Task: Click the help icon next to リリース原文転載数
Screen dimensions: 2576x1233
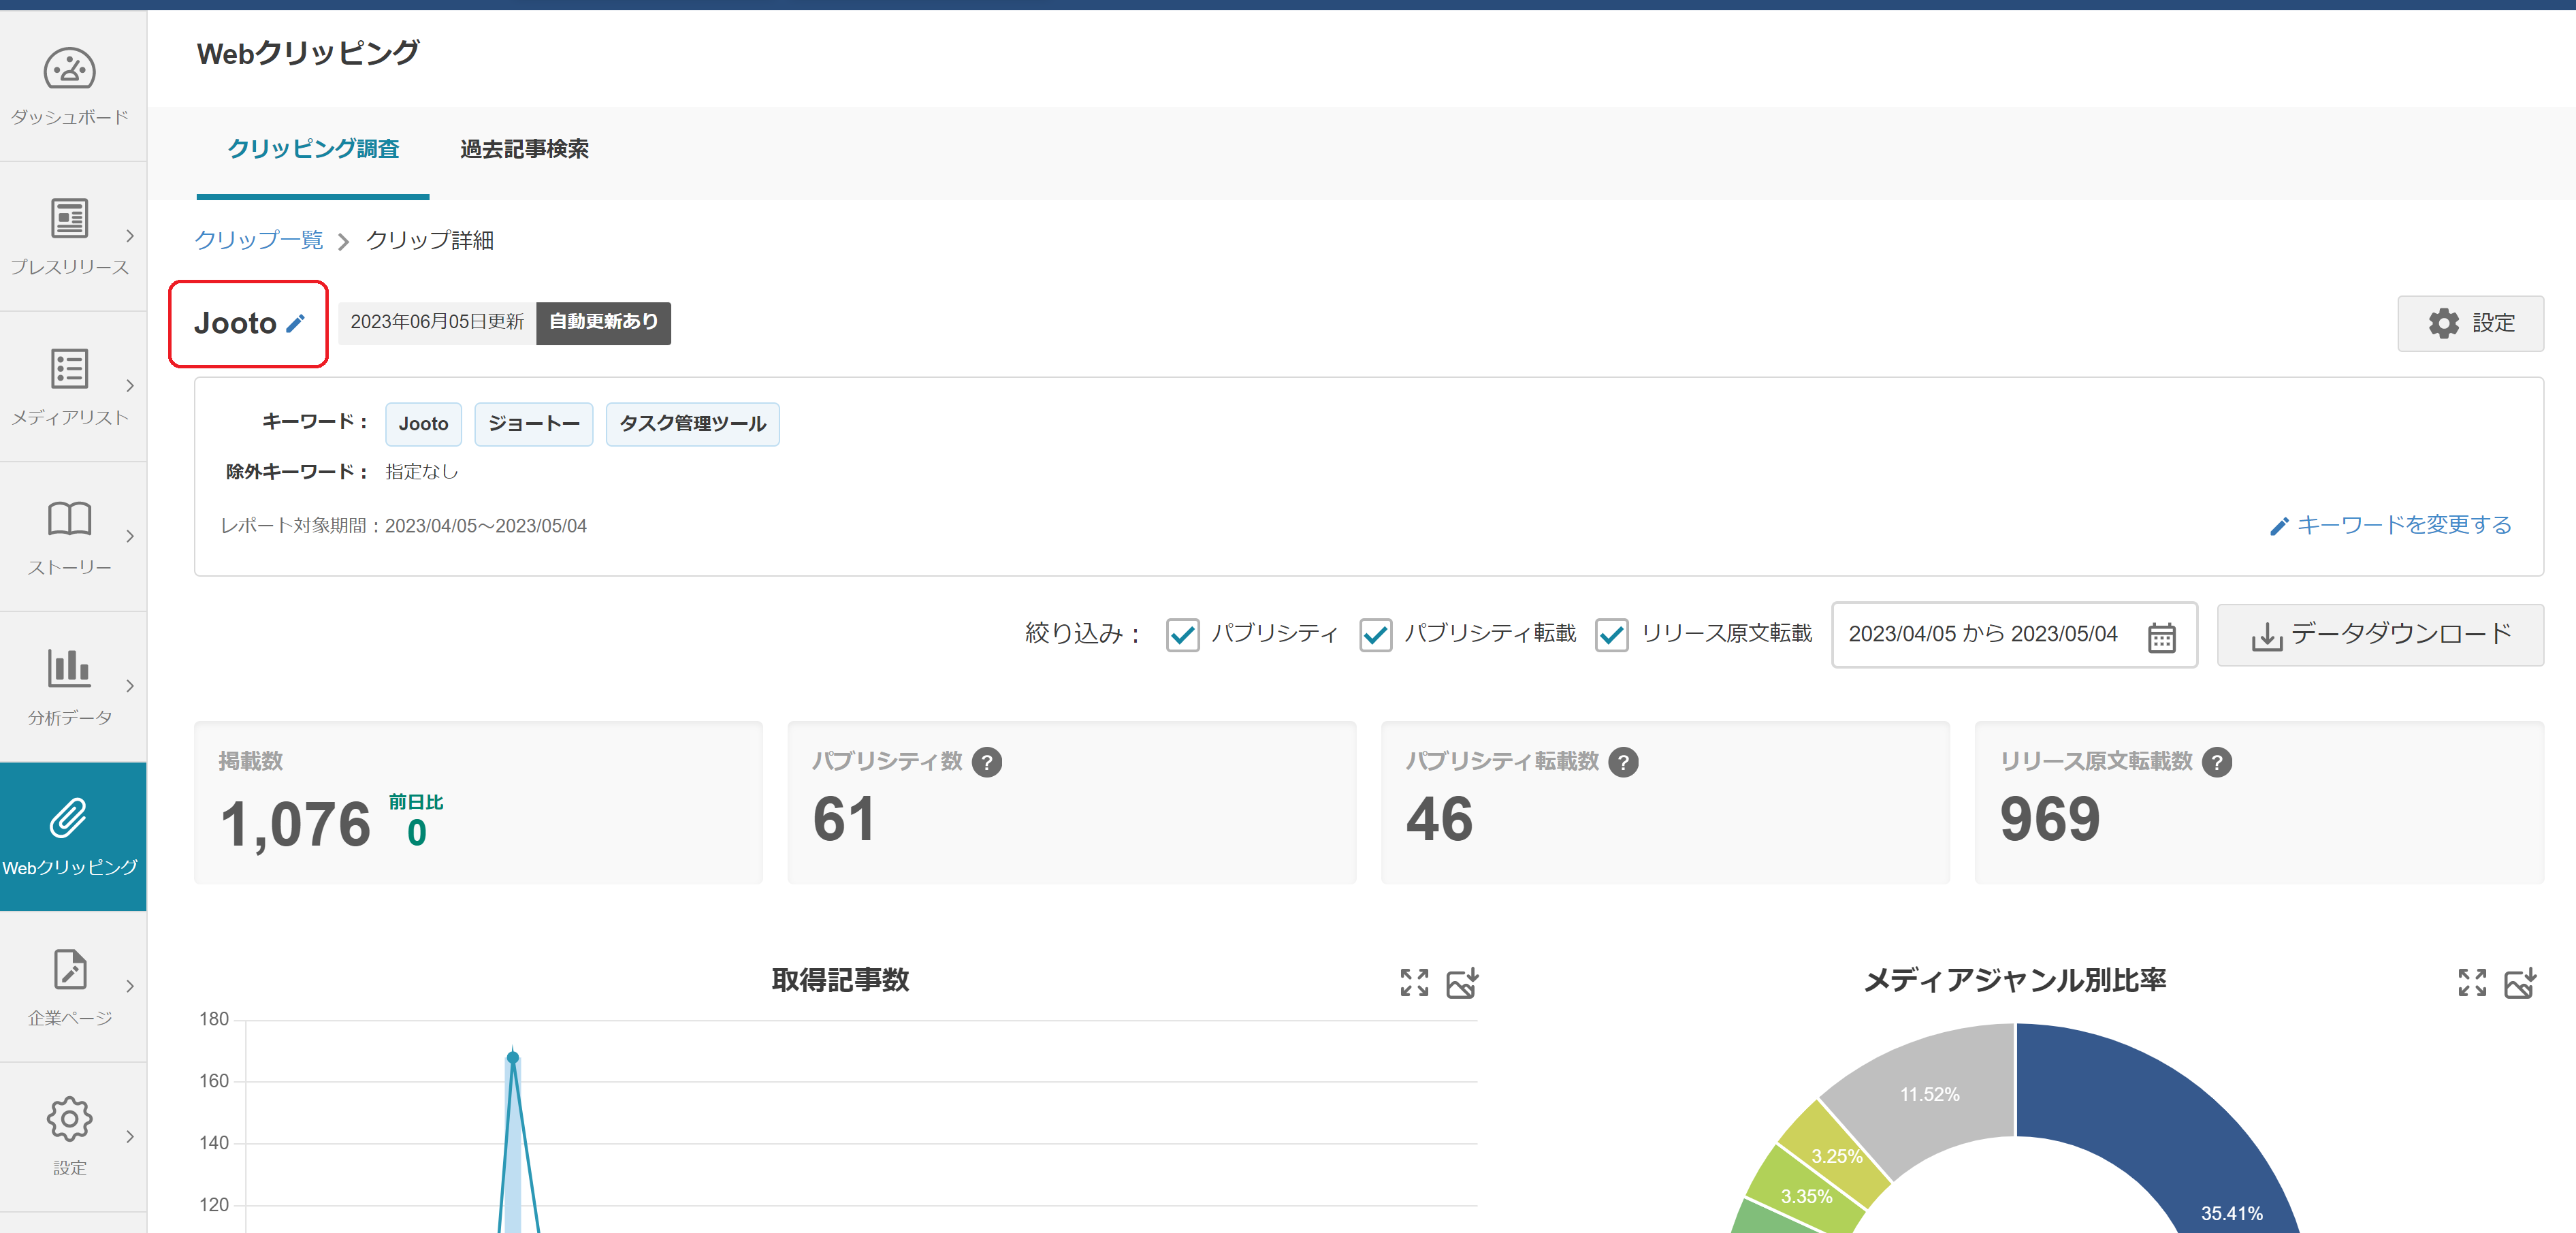Action: click(x=2216, y=762)
